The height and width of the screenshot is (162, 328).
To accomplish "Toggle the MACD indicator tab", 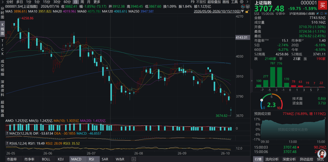I will (x=76, y=159).
